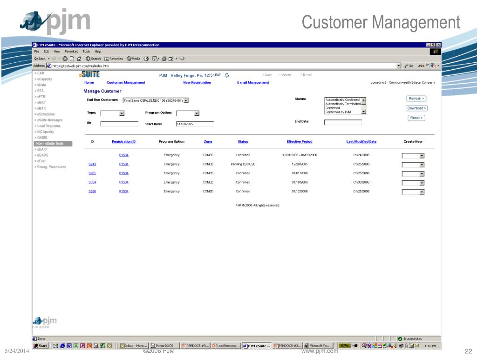Sort by the Last Modified Date column header
The image size is (477, 357).
coord(361,141)
